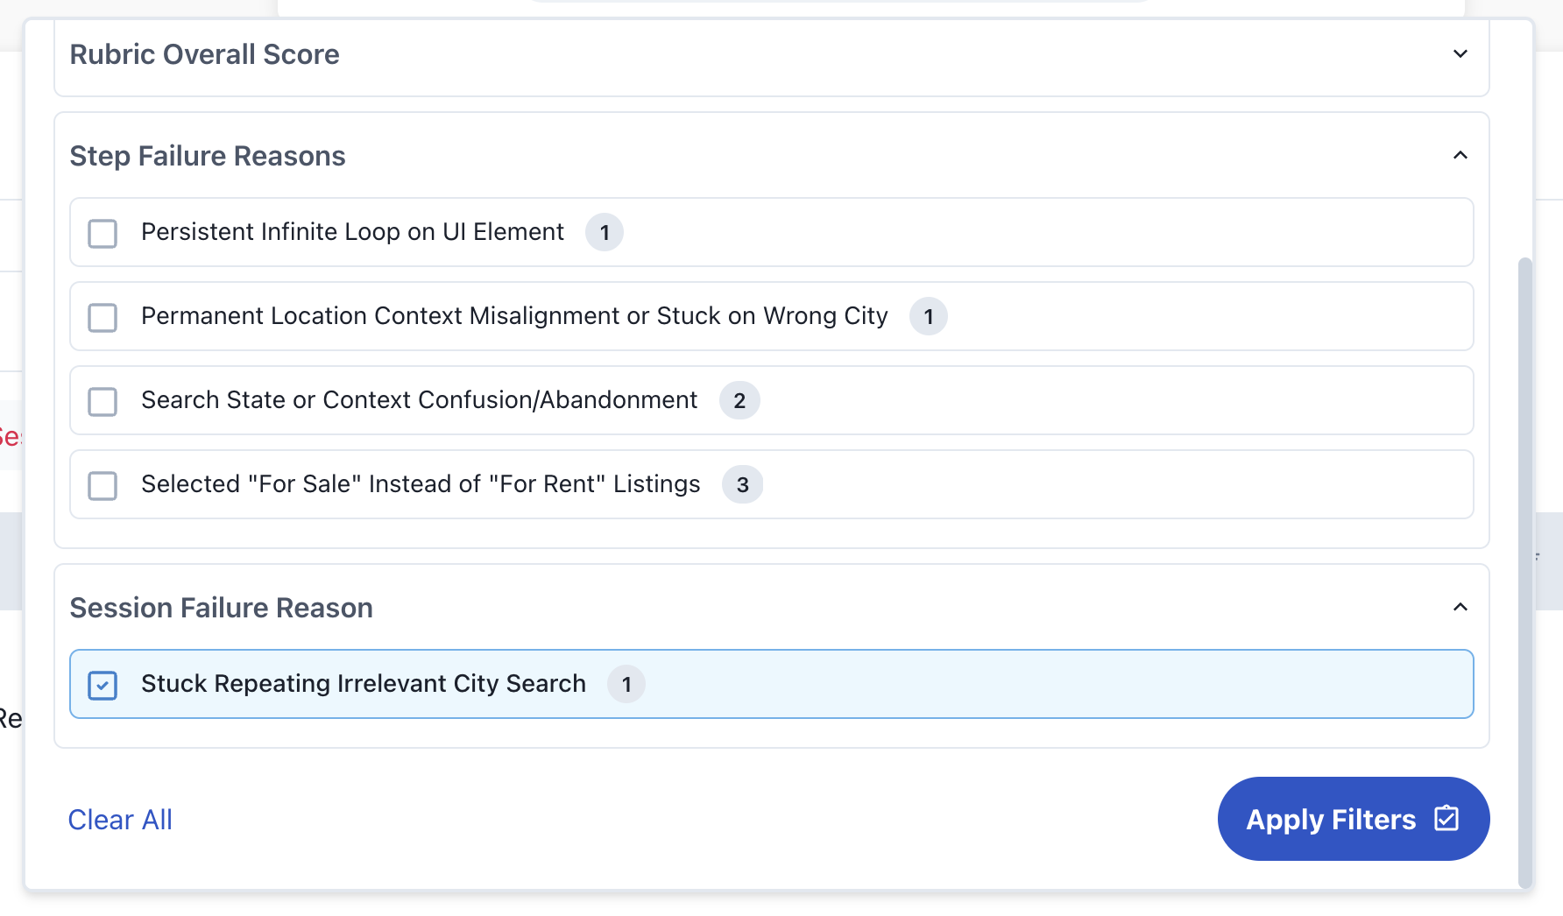Click the count badge 3 beside For Sale listings
The image size is (1563, 916).
point(742,485)
